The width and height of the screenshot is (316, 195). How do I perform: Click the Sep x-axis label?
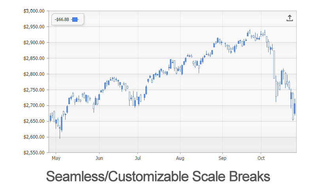(x=223, y=158)
